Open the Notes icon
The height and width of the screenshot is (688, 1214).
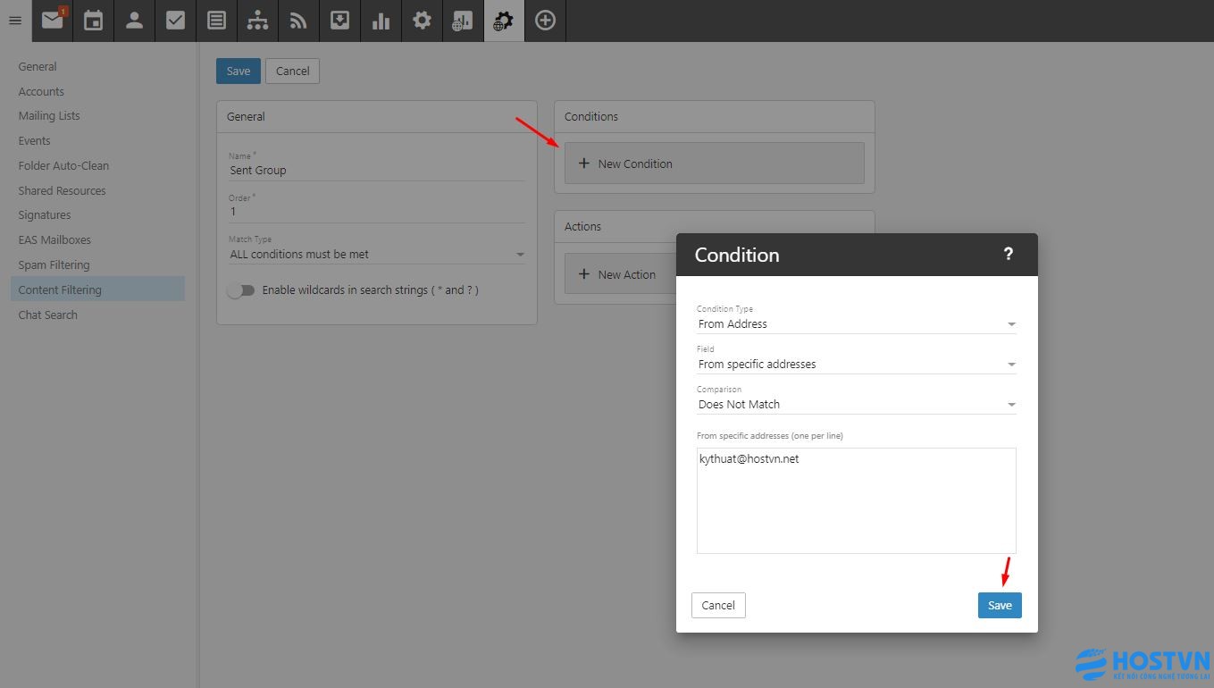tap(216, 21)
